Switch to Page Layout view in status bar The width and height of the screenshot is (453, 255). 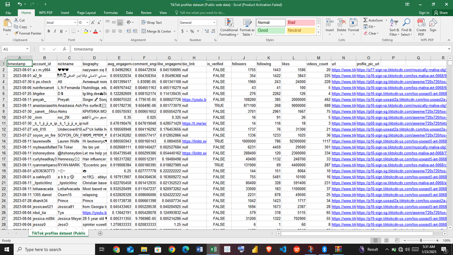(x=386, y=241)
